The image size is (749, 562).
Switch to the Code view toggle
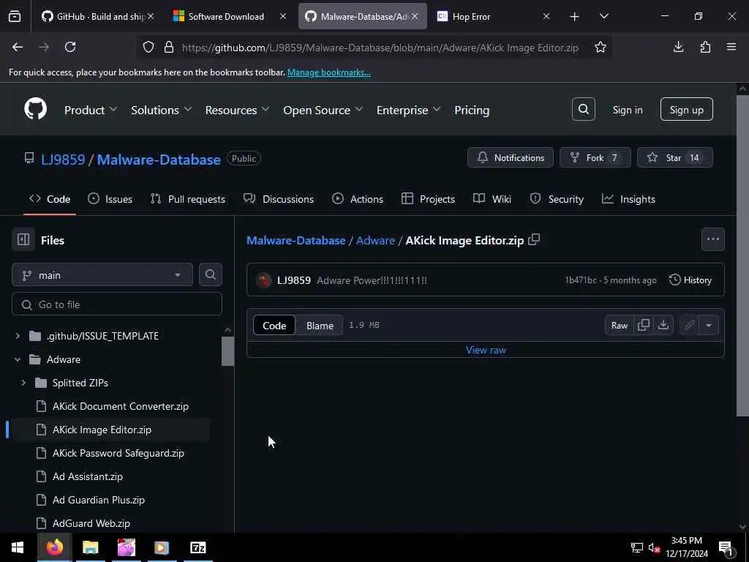(x=274, y=326)
